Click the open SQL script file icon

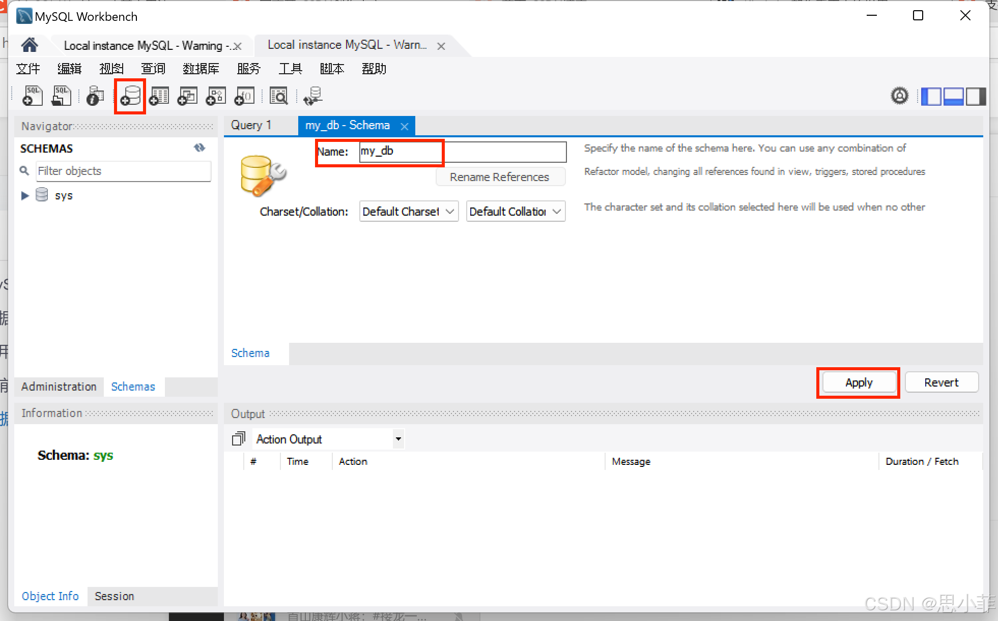click(61, 96)
